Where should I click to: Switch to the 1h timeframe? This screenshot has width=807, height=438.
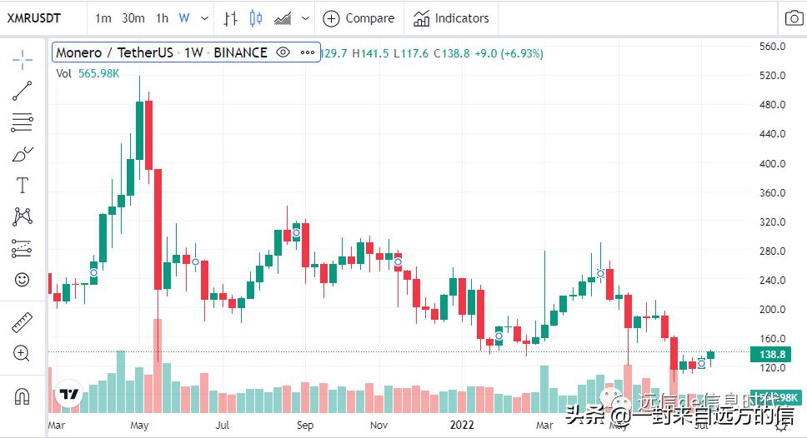click(162, 18)
